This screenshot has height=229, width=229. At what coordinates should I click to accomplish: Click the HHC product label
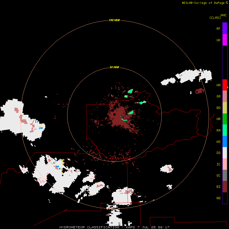(x=224, y=15)
